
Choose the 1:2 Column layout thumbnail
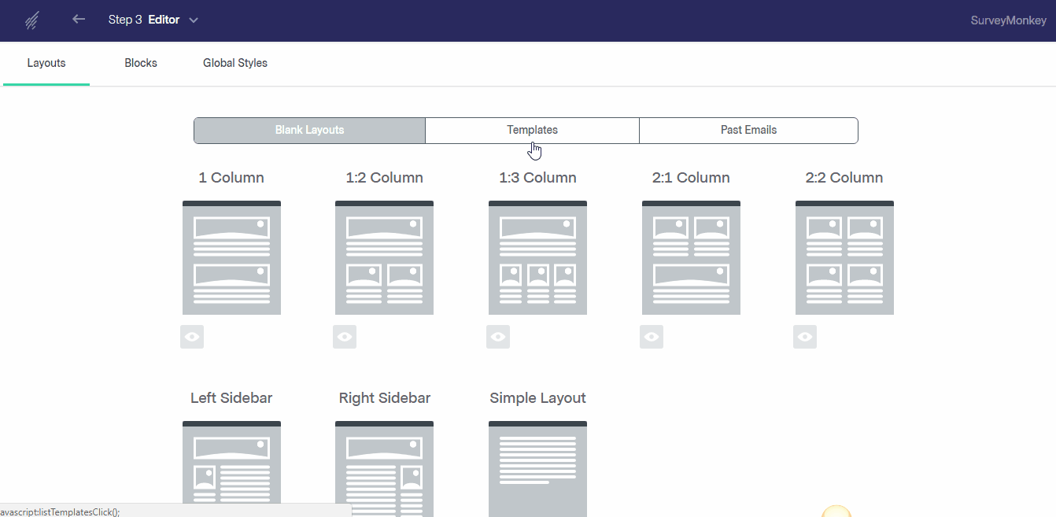point(384,258)
